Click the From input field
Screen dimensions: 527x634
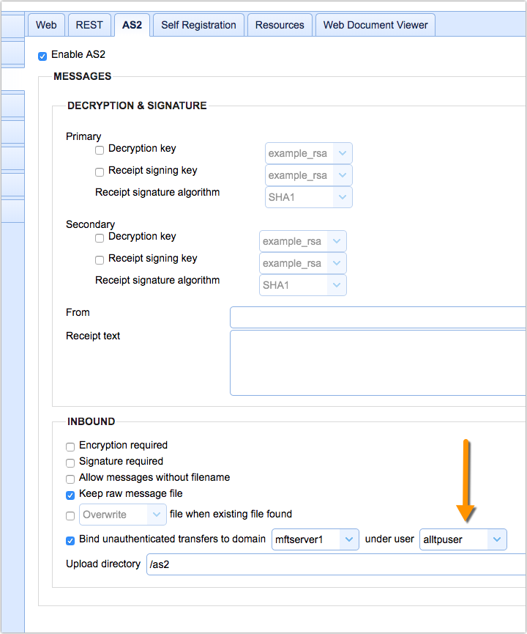378,317
